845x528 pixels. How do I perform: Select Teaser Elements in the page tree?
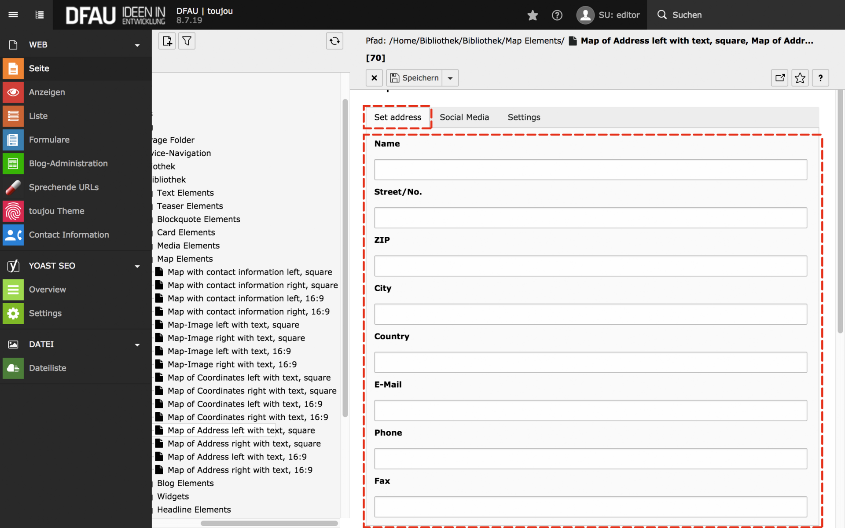tap(190, 206)
